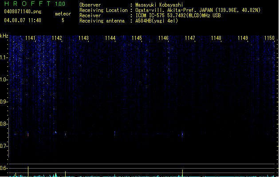Click the 'Observer' field label

(x=90, y=5)
